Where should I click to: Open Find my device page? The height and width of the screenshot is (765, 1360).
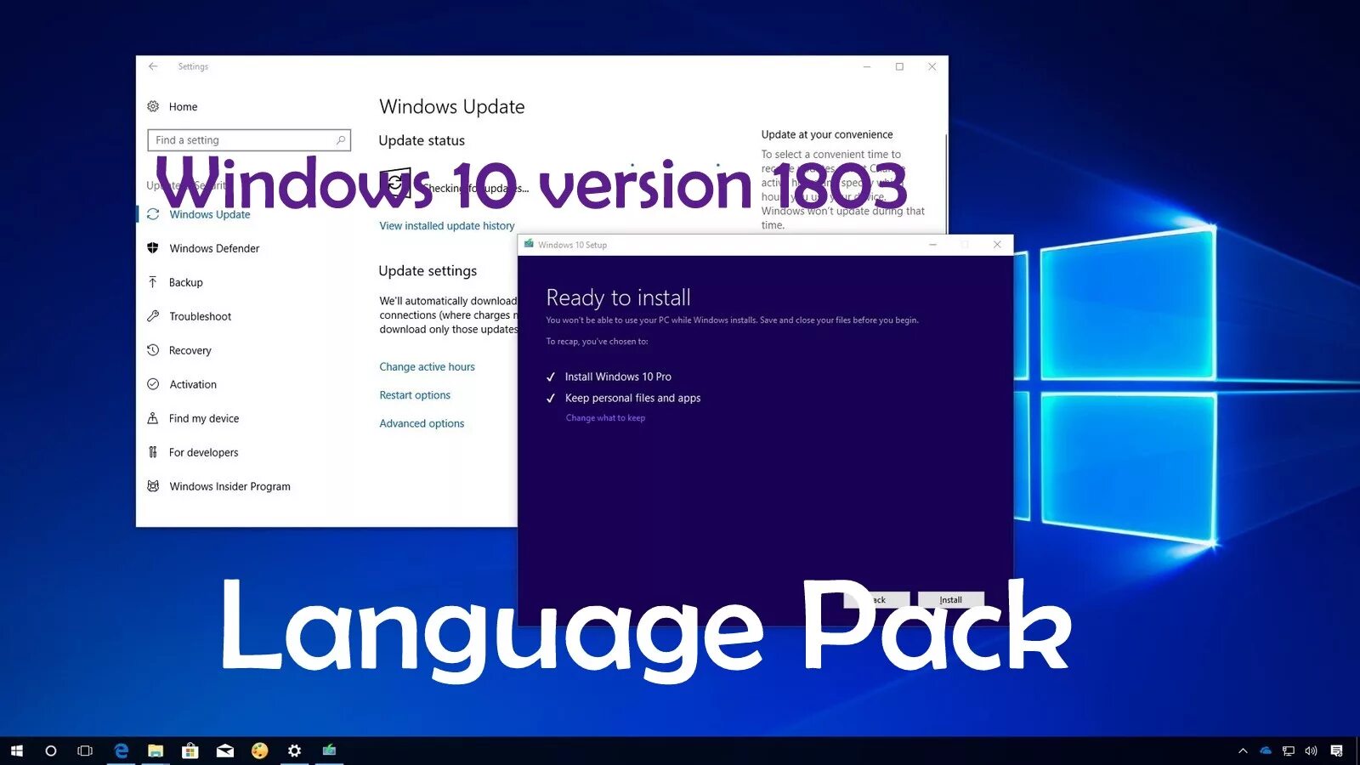pos(204,418)
